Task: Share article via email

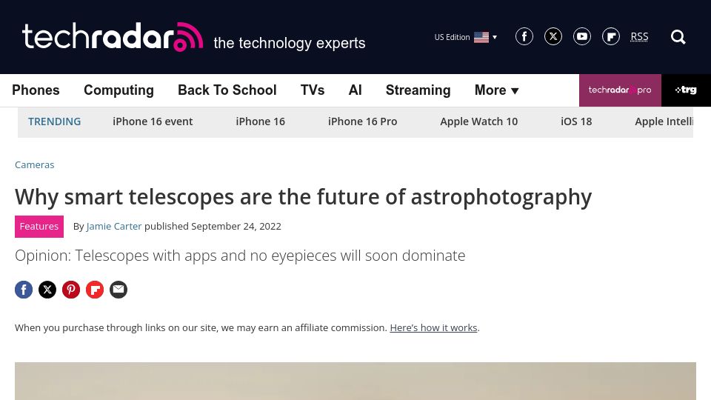Action: pos(118,290)
